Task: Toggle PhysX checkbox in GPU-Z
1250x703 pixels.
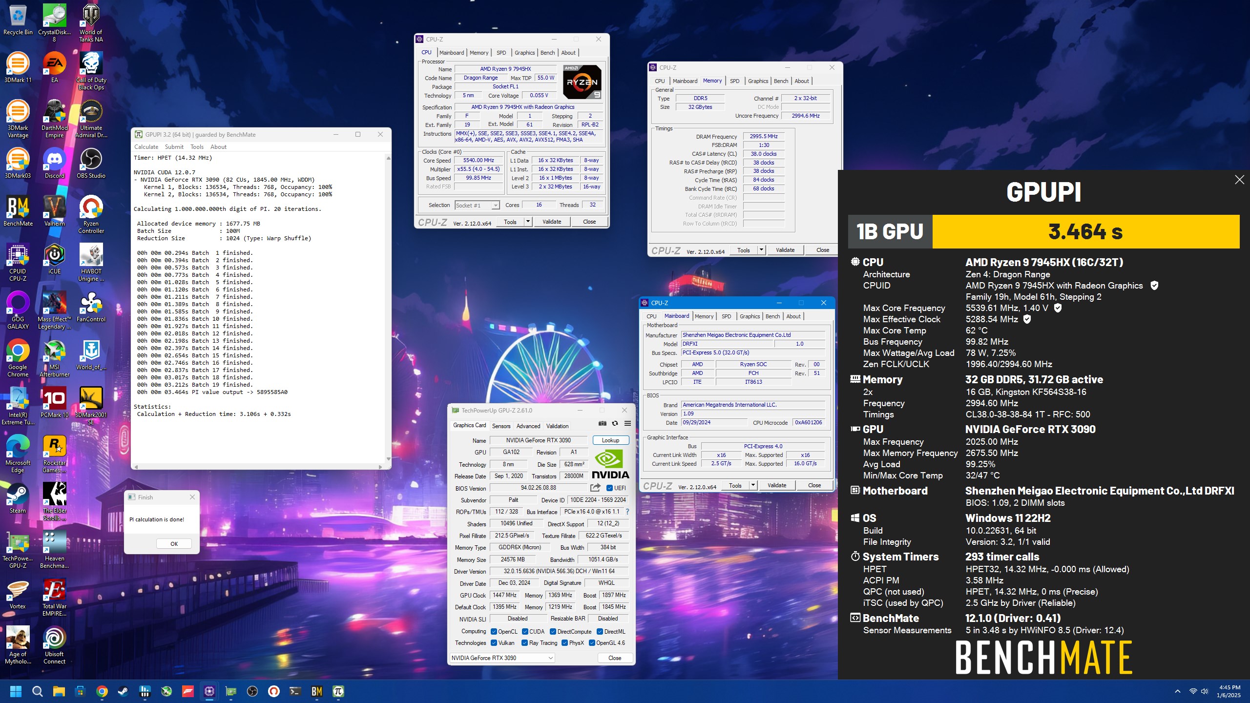Action: coord(564,643)
